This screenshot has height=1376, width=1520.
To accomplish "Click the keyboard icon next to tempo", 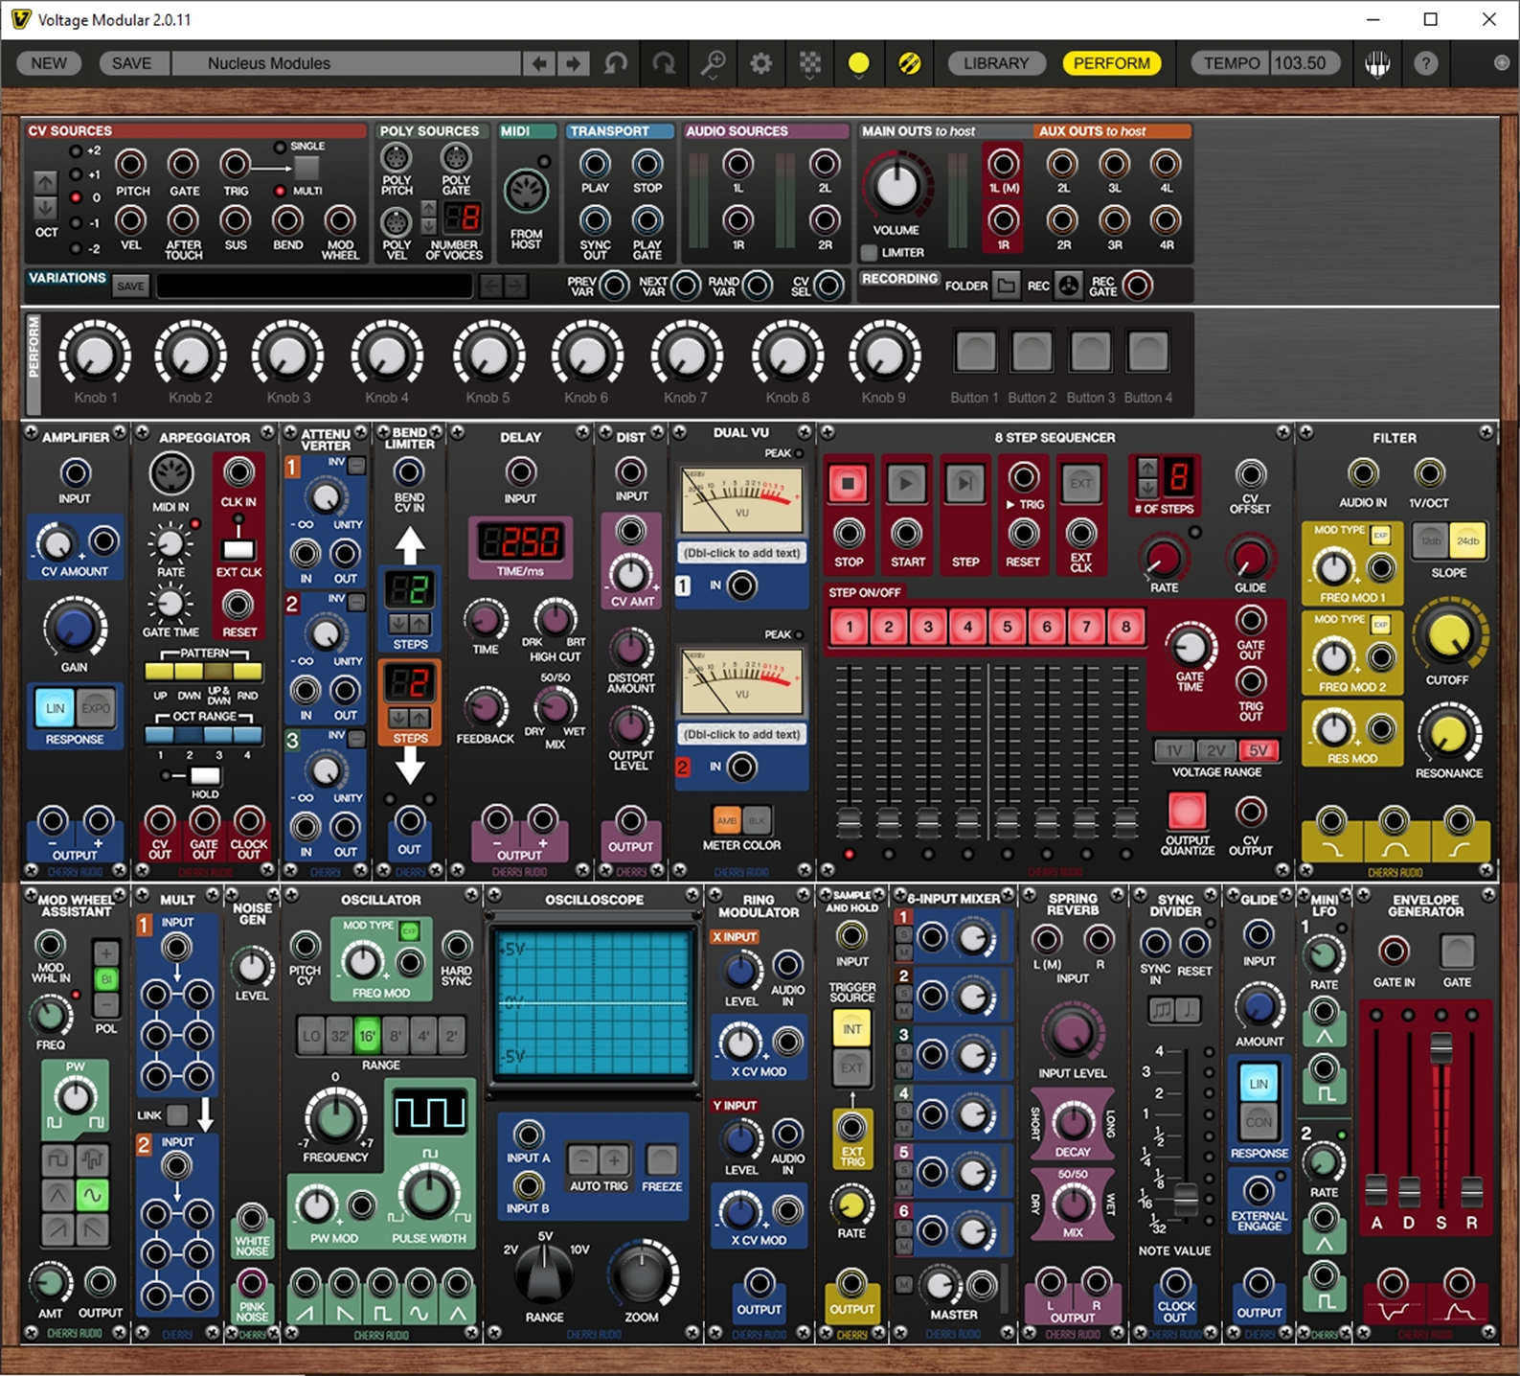I will coord(1377,63).
